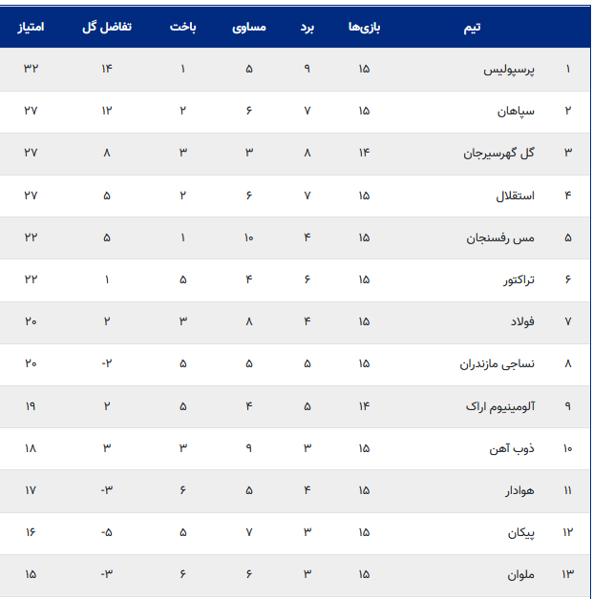Select team name تراکتور

pyautogui.click(x=519, y=280)
